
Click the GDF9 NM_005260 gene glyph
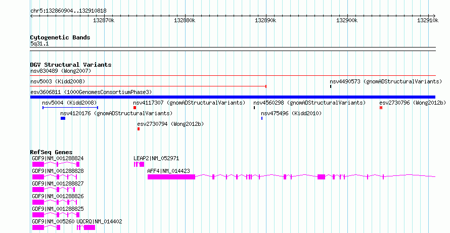[x=46, y=227]
